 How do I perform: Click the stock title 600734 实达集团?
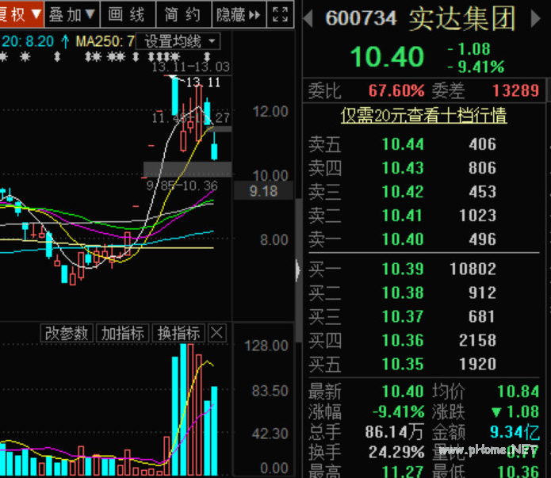[x=420, y=18]
